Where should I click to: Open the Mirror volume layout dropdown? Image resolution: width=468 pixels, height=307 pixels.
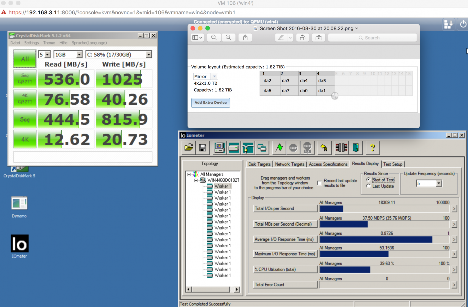(x=214, y=76)
